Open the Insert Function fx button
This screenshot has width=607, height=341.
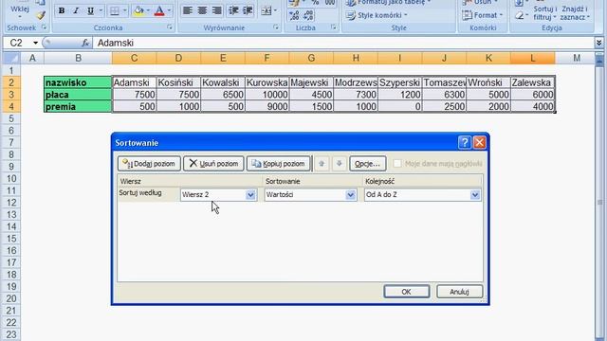[85, 43]
